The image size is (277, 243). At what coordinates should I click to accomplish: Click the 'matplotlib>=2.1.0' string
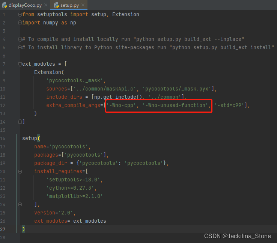(x=75, y=196)
